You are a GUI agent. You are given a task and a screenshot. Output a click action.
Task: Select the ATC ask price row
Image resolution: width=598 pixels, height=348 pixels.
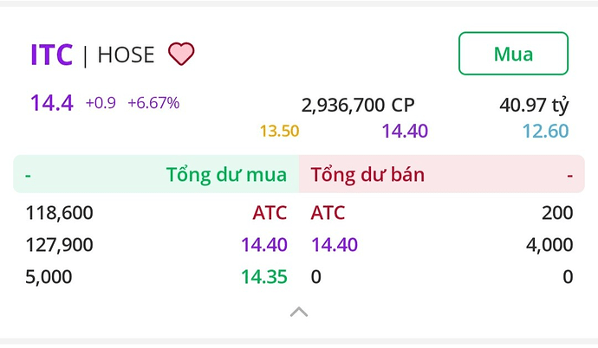point(328,213)
